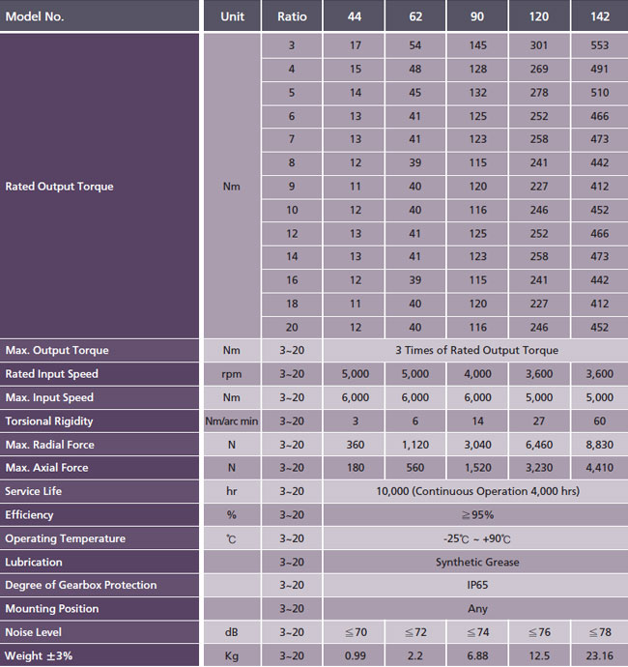628x667 pixels.
Task: Click torque value 17 for model 44
Action: tap(354, 45)
